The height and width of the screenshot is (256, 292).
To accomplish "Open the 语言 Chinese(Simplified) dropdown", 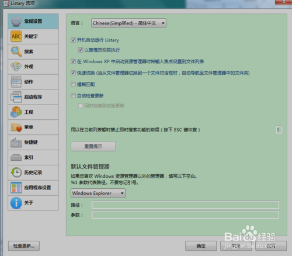I will point(128,23).
